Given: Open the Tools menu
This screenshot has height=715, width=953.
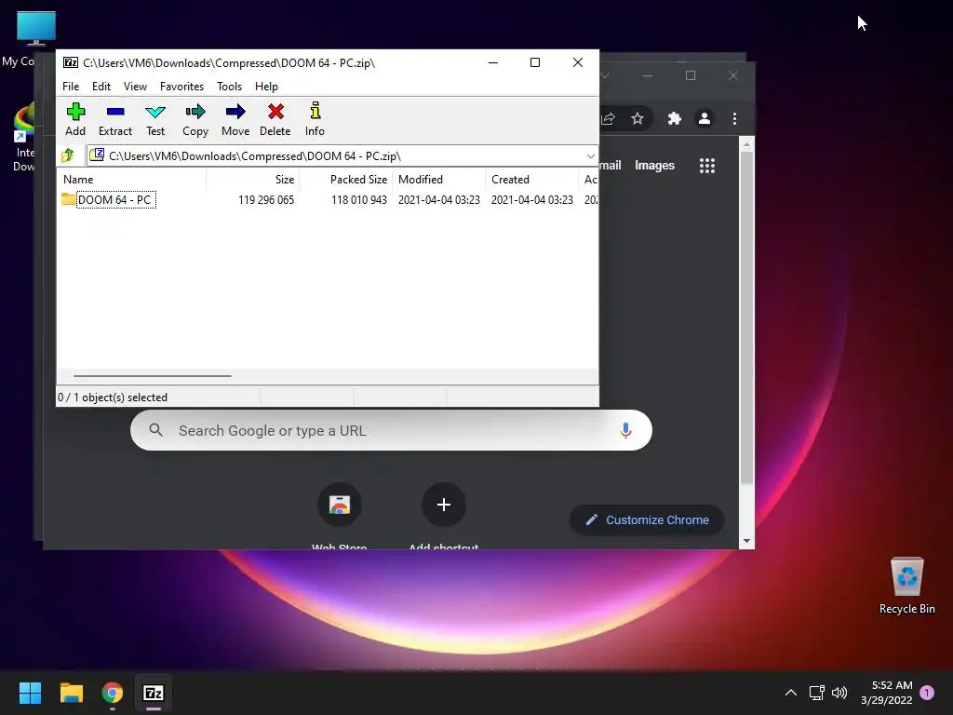Looking at the screenshot, I should pos(229,87).
